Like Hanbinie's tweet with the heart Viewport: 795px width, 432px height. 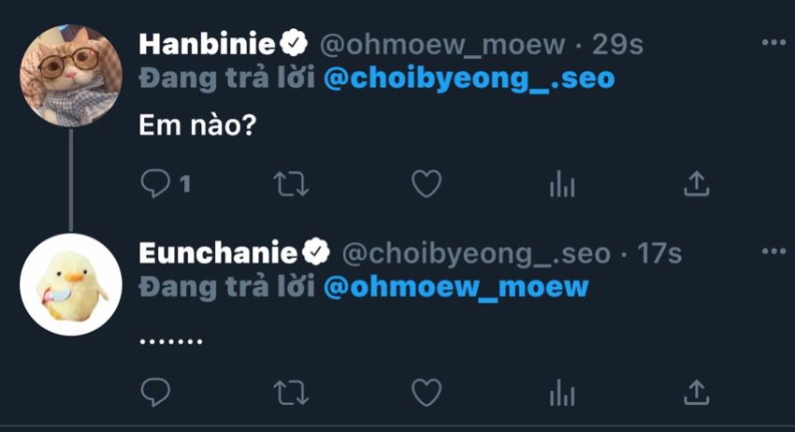tap(426, 183)
